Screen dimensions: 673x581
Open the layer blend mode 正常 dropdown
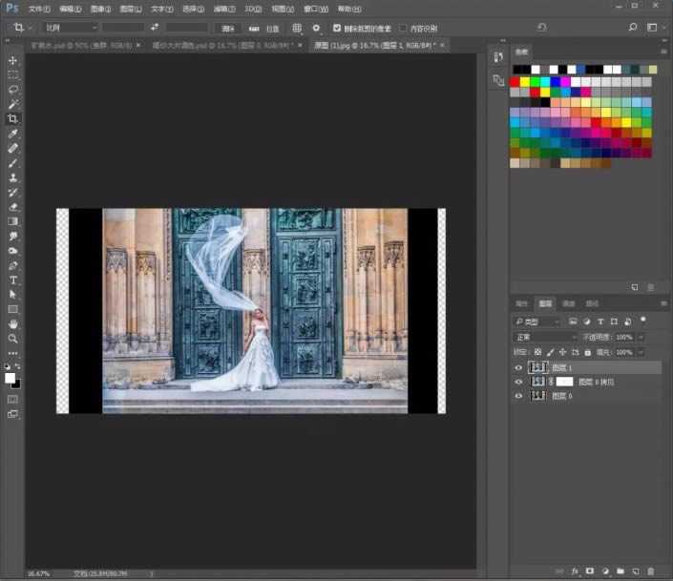(x=544, y=338)
